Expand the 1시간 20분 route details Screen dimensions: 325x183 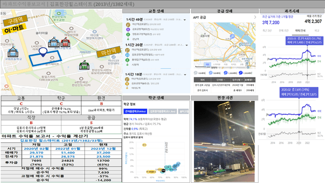pos(187,45)
